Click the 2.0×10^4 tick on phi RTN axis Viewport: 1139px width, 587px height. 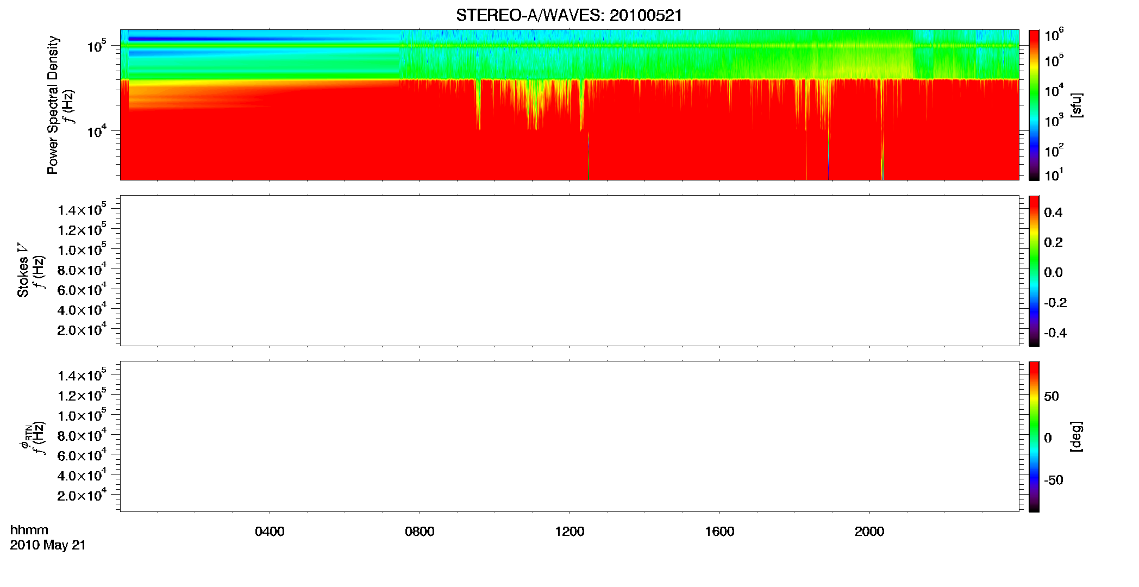(82, 495)
